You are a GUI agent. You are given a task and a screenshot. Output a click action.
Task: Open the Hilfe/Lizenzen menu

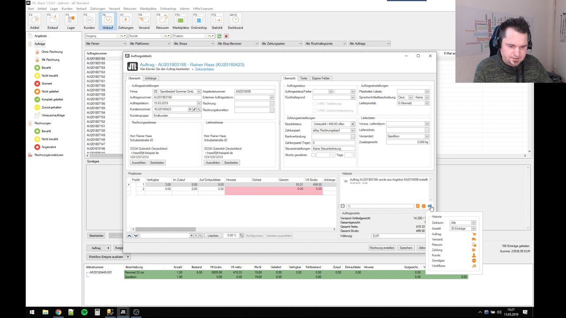pos(203,8)
